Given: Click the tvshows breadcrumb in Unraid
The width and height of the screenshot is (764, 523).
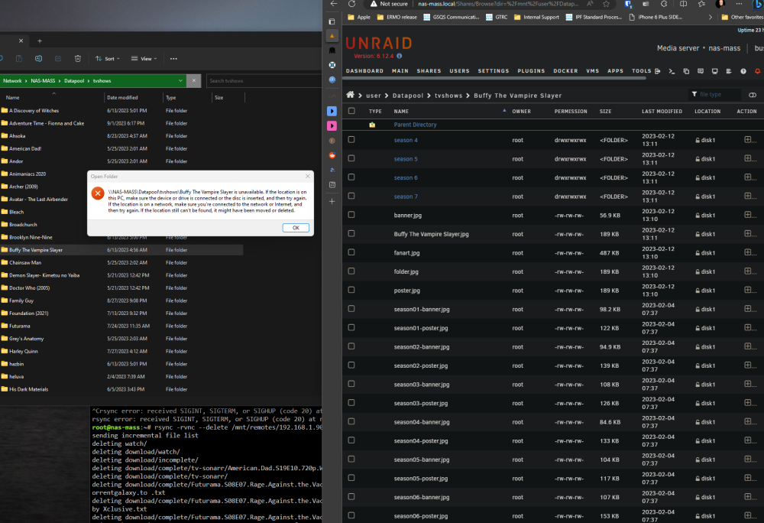Looking at the screenshot, I should pos(448,96).
